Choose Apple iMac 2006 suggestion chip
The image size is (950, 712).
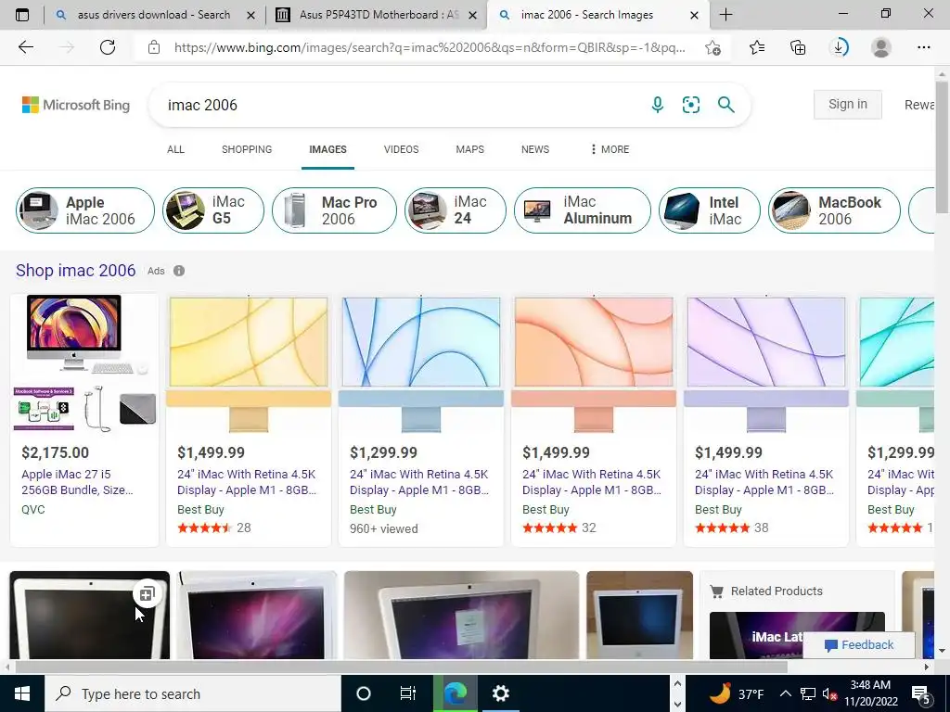84,210
